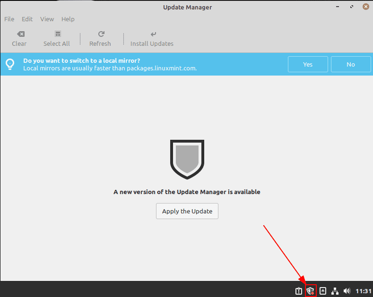Click the 'Local mirrors are usually faster' line
373x297 pixels.
point(110,68)
